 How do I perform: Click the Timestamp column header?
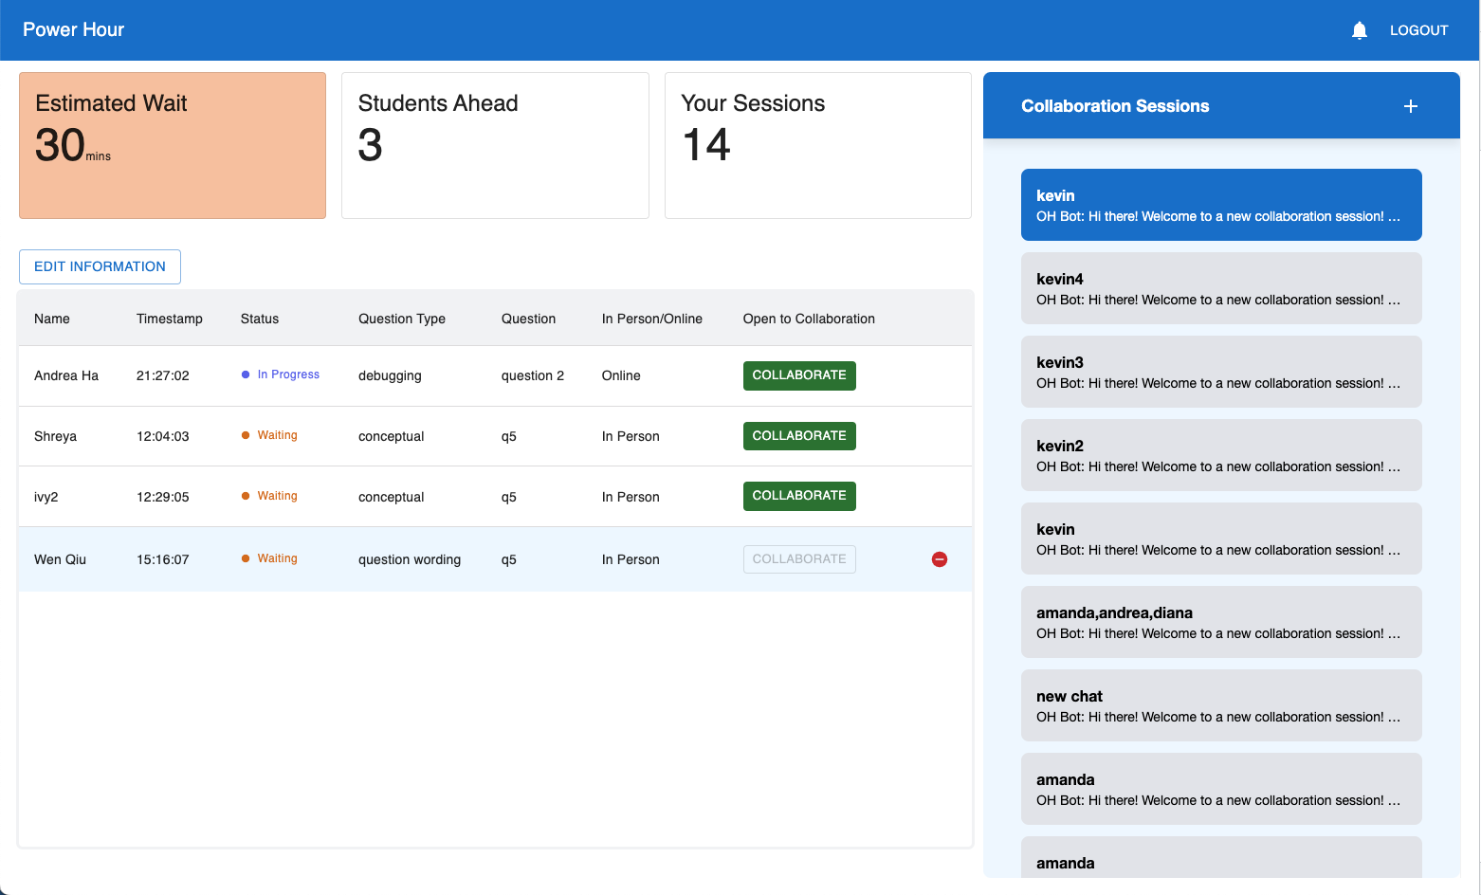point(170,319)
